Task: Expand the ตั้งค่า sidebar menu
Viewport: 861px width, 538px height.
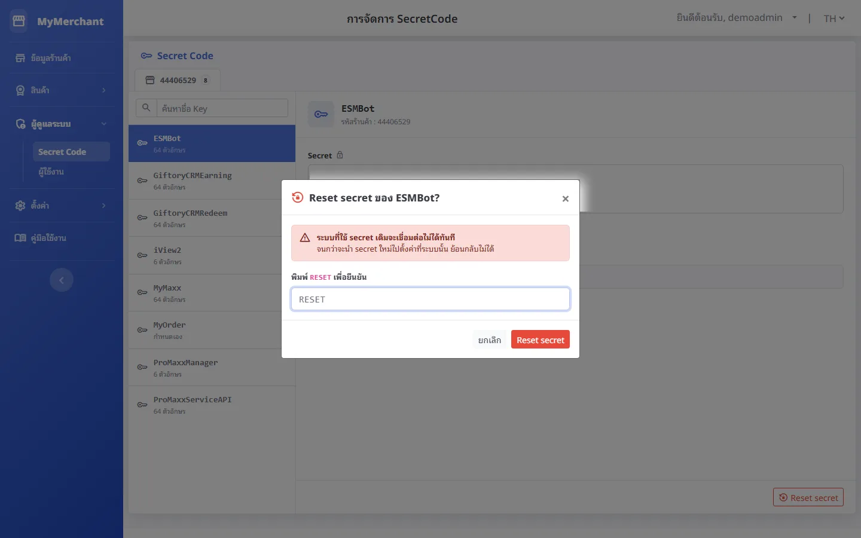Action: [62, 206]
